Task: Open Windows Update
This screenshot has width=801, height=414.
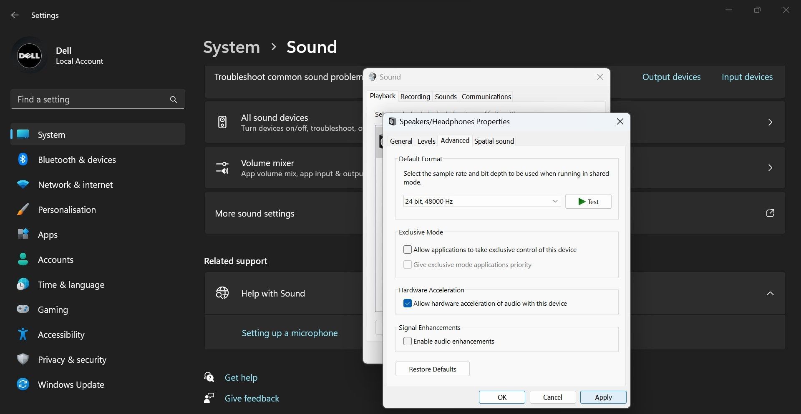Action: 98,384
